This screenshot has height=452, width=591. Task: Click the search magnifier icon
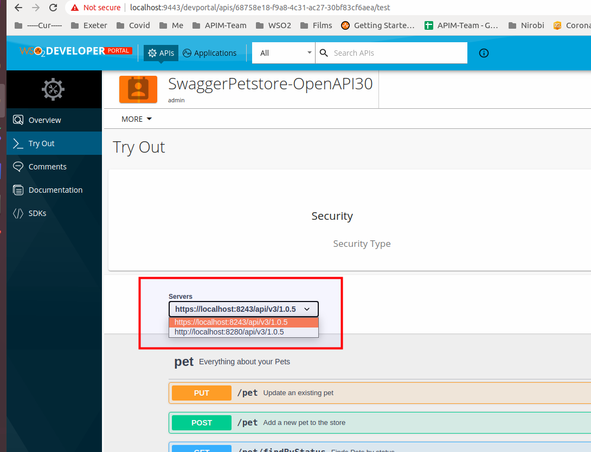[x=324, y=53]
